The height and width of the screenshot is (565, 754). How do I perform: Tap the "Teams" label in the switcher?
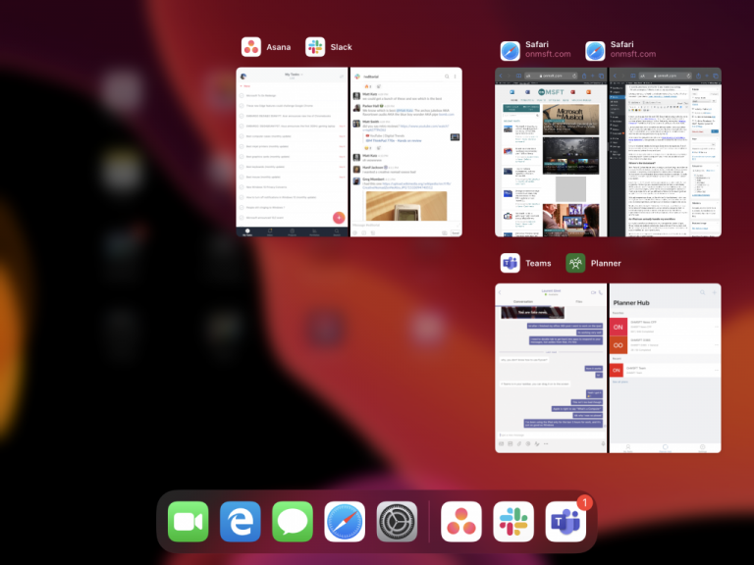(538, 263)
